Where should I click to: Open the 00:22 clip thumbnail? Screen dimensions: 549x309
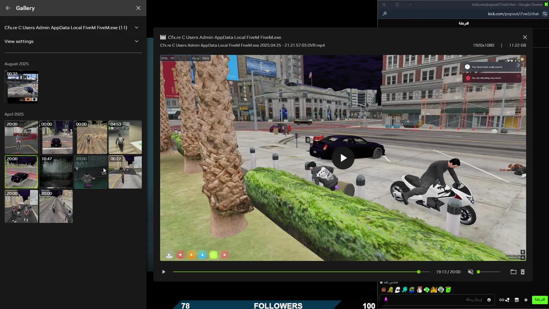click(x=125, y=172)
